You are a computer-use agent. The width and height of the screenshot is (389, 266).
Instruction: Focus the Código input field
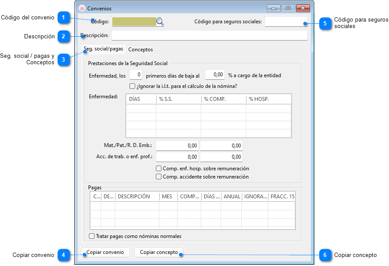tap(133, 22)
